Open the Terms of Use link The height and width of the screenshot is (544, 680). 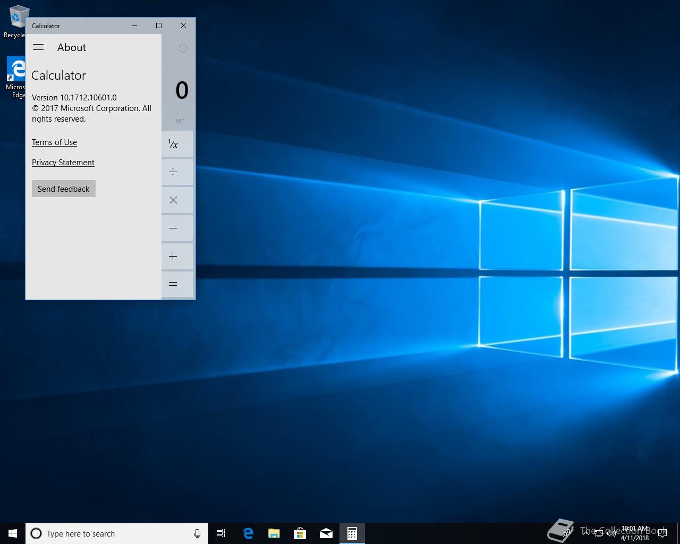tap(54, 142)
